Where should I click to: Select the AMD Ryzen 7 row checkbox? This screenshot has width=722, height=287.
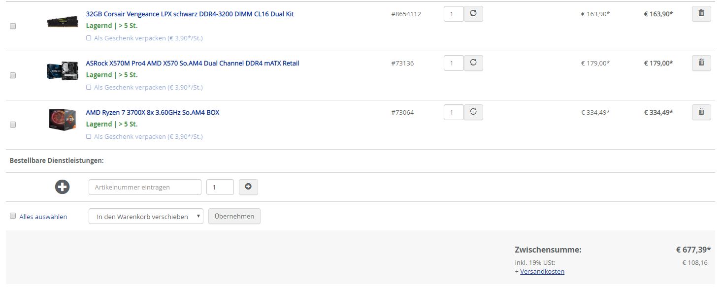13,125
